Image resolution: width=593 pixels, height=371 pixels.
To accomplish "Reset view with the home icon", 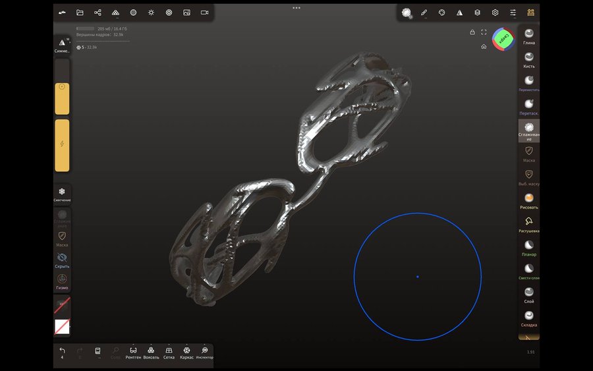I will pyautogui.click(x=484, y=47).
